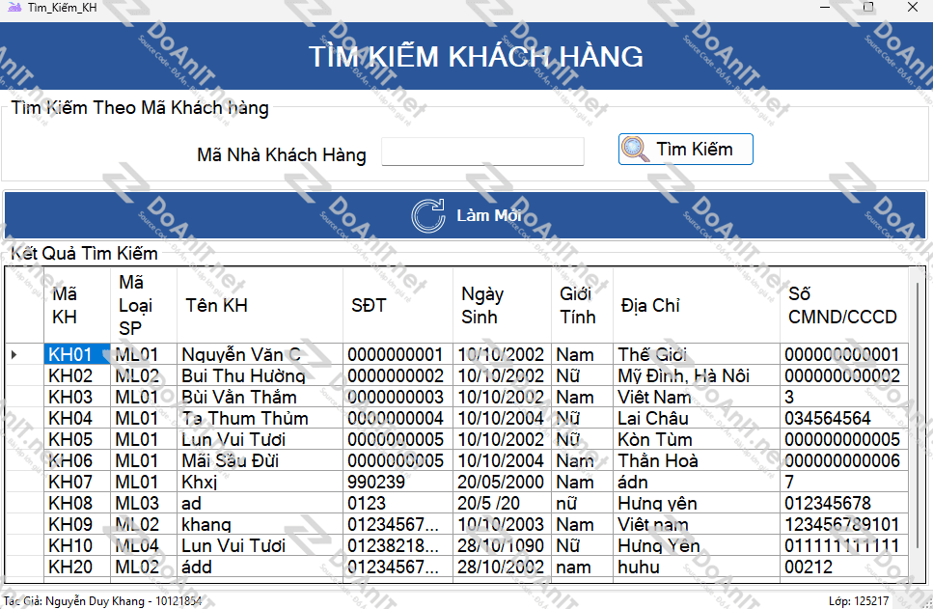Click the Địa Chỉ column header
The width and height of the screenshot is (933, 609).
697,305
